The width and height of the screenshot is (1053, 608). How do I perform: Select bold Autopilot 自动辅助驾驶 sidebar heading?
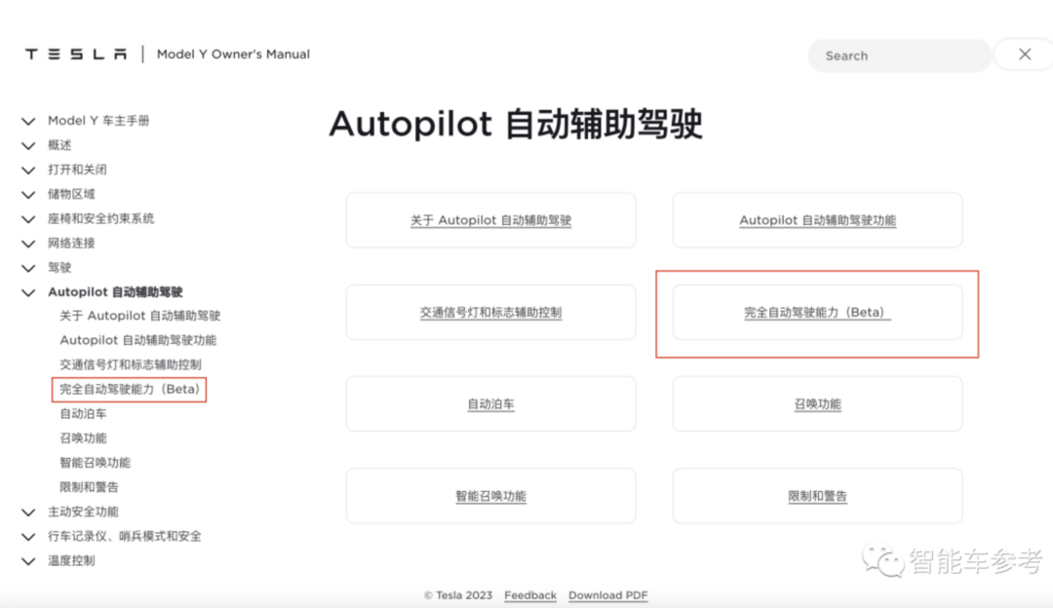coord(115,292)
